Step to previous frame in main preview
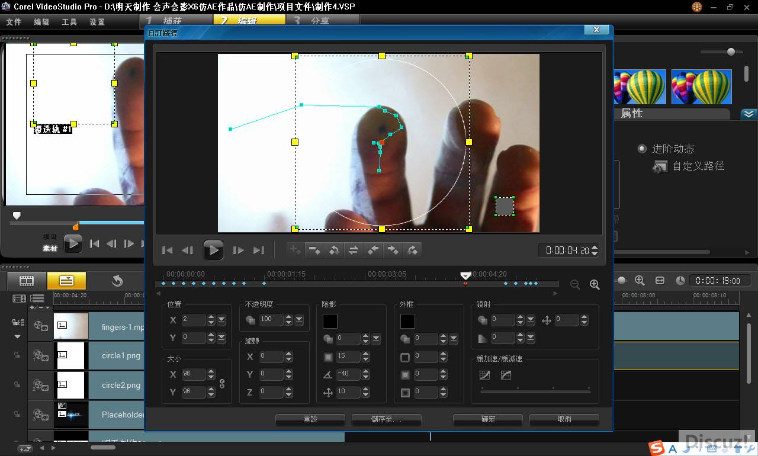This screenshot has width=758, height=456. [111, 243]
